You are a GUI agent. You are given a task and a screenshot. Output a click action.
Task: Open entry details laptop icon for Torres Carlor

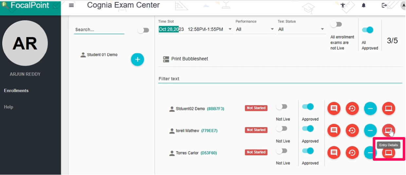(389, 152)
